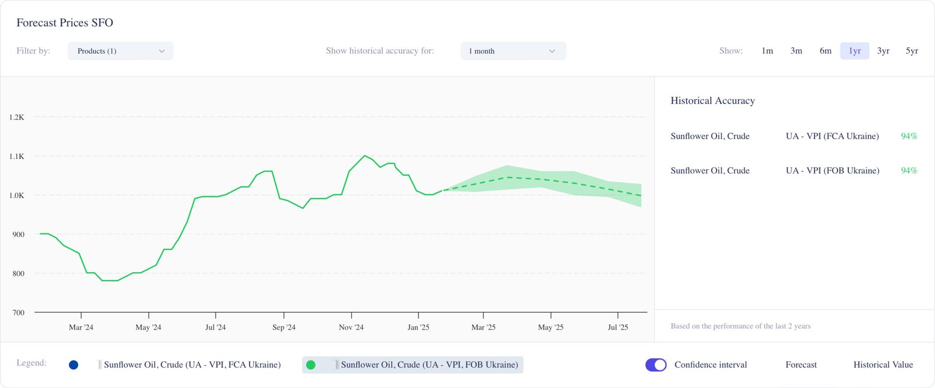Select the active 1yr time range

point(854,51)
